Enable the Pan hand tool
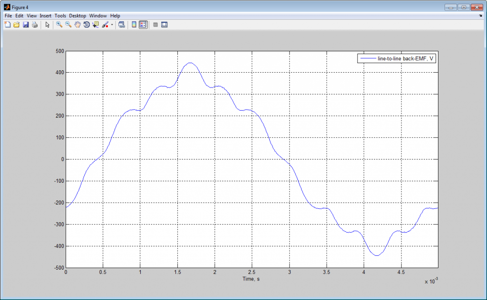The height and width of the screenshot is (300, 487). [77, 24]
